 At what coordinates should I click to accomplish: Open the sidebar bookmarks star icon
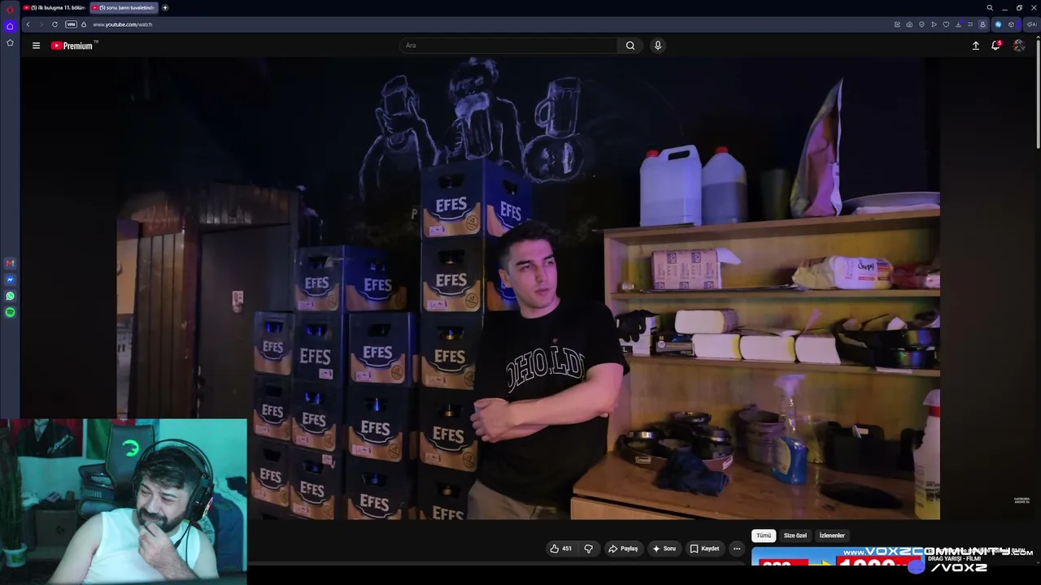pyautogui.click(x=10, y=42)
